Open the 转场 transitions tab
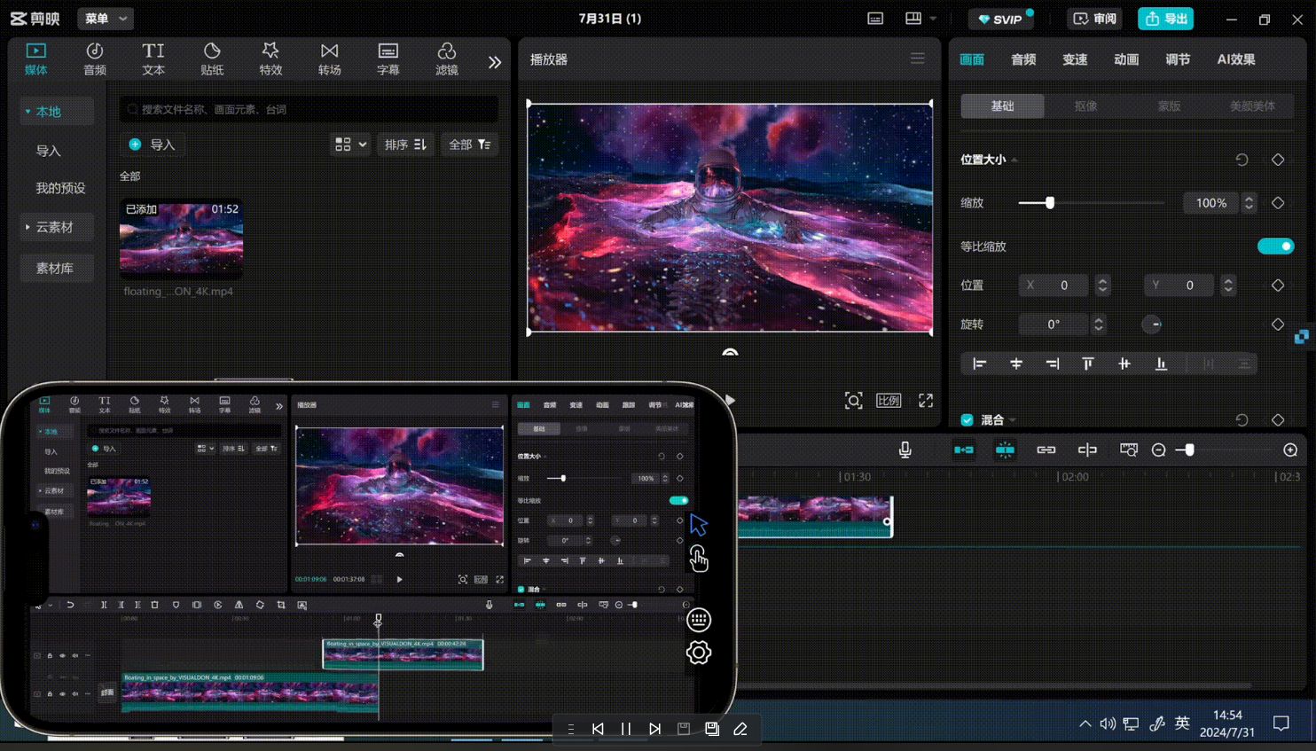 330,59
